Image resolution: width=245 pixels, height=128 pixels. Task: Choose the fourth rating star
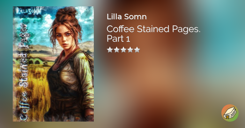[x=130, y=50]
